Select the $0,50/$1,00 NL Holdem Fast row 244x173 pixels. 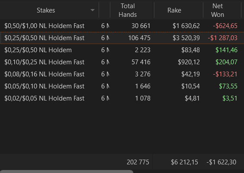point(122,26)
